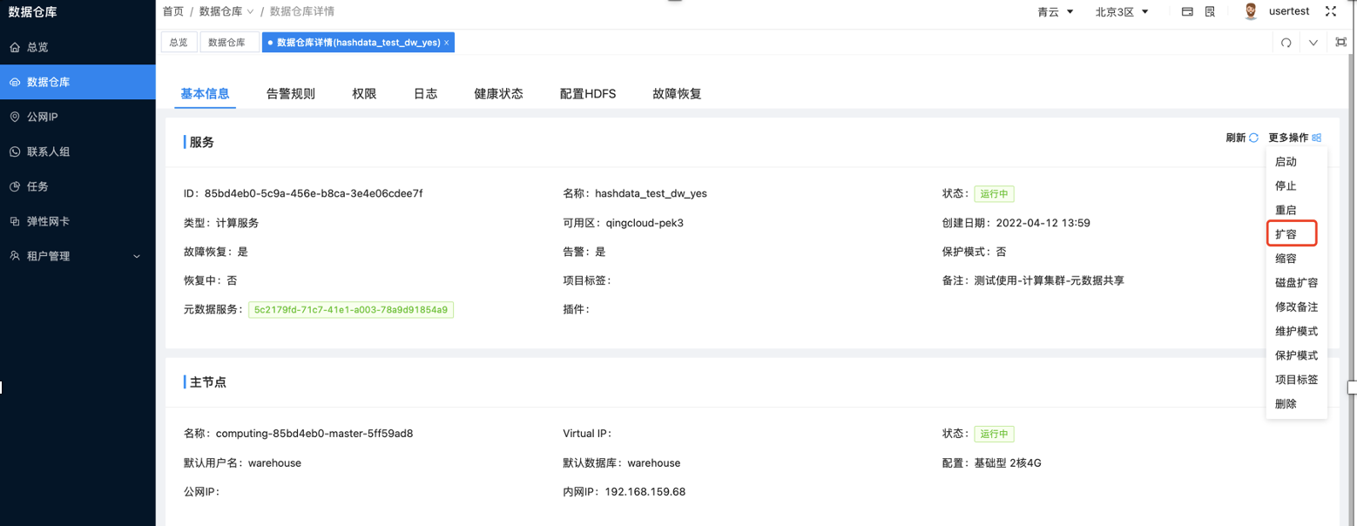Viewport: 1357px width, 526px height.
Task: Open the 北京3区 region dropdown
Action: pyautogui.click(x=1122, y=11)
